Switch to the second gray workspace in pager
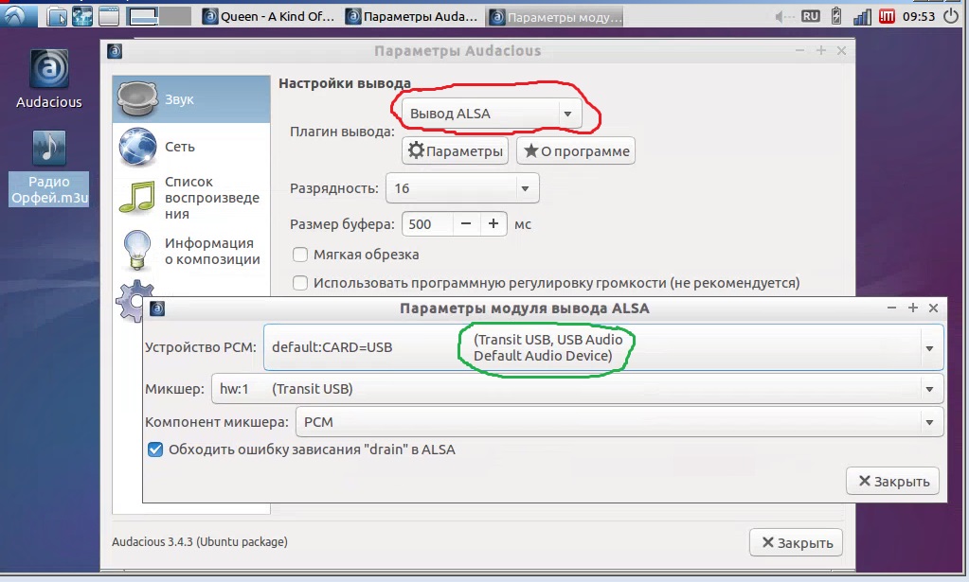 175,16
